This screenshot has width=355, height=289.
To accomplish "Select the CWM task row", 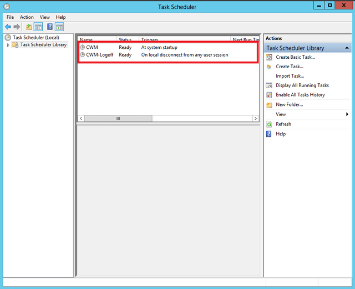I will tap(168, 47).
